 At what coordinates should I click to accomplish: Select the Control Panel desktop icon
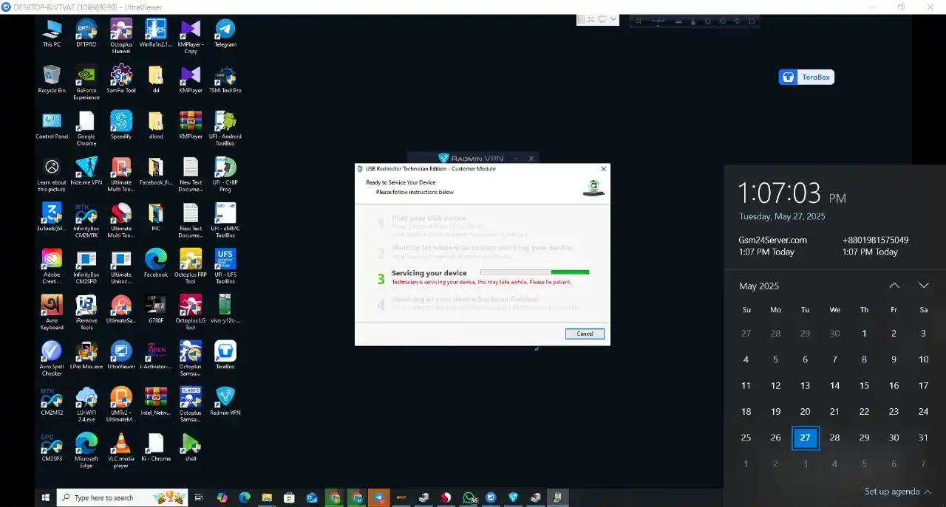[x=52, y=125]
